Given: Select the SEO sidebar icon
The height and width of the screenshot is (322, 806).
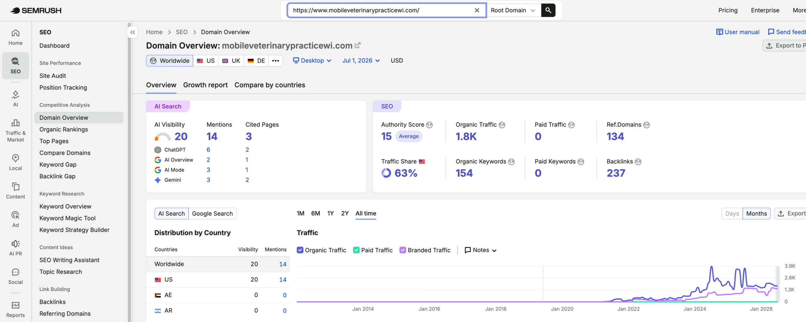Looking at the screenshot, I should [15, 66].
